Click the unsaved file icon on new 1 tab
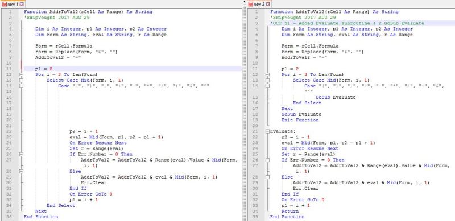Image resolution: width=455 pixels, height=221 pixels. 4,4
